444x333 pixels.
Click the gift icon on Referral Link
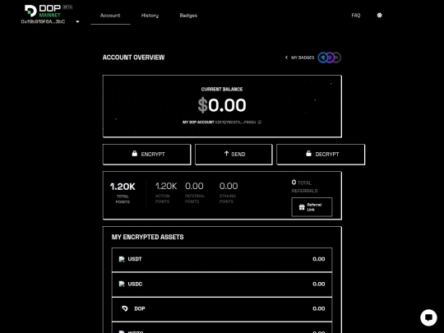[x=302, y=207]
